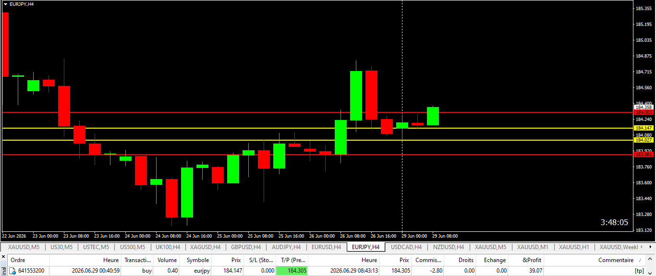Viewport: 656px width, 276px height.
Task: Click the yellow 184.027 price level label
Action: pyautogui.click(x=644, y=140)
